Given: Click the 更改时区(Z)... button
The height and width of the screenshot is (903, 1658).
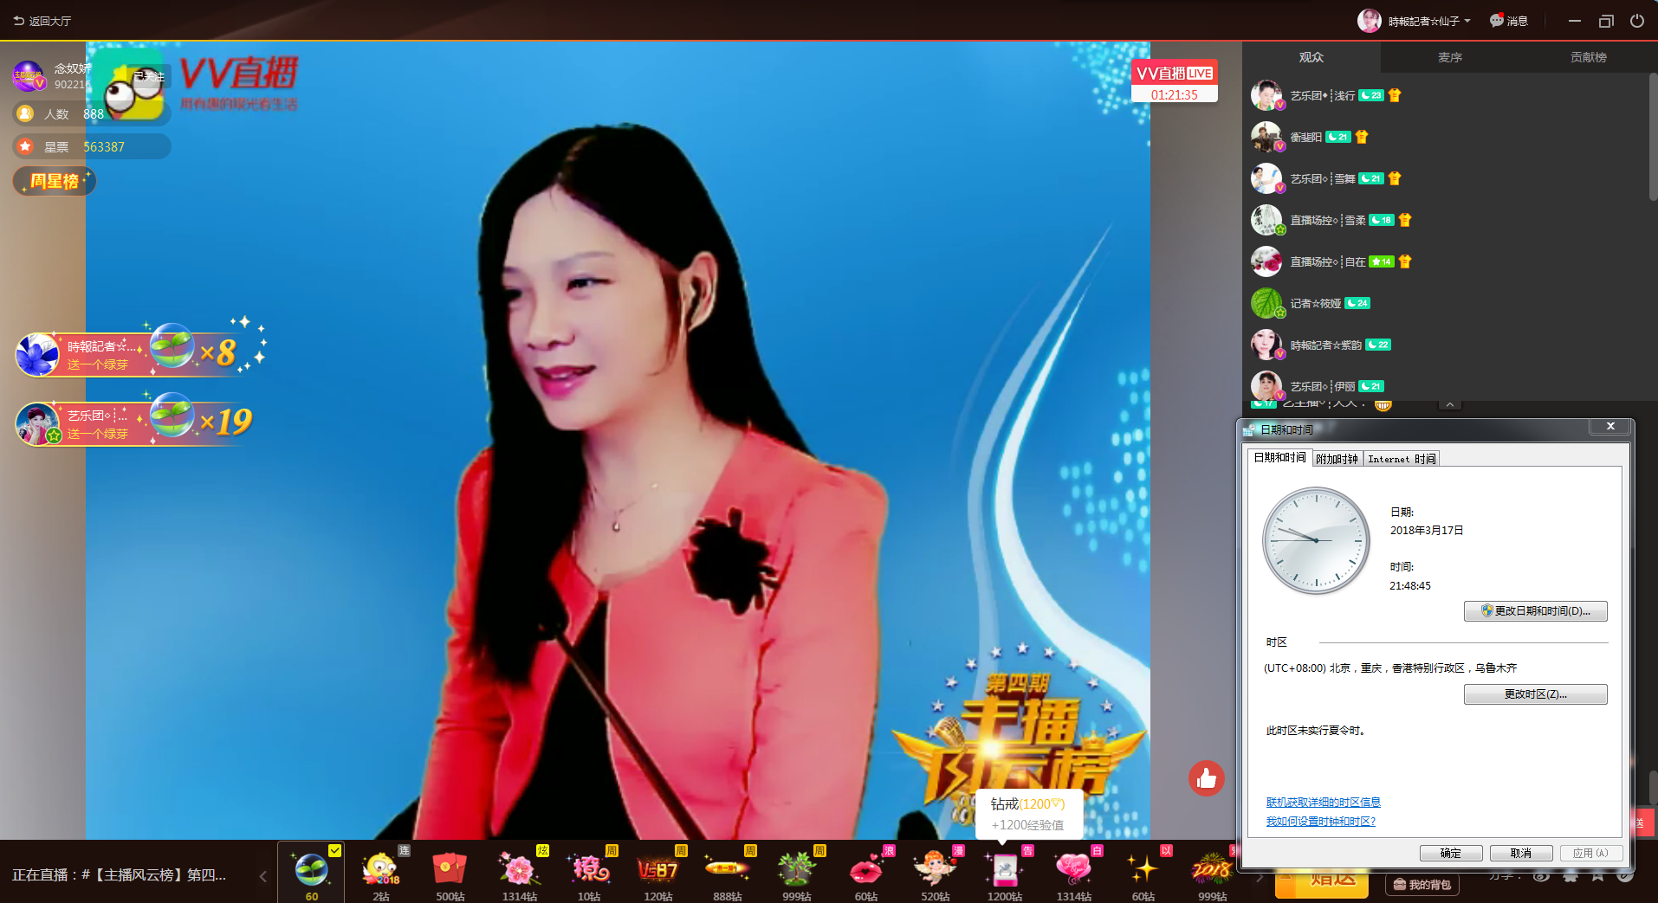Looking at the screenshot, I should 1535,694.
